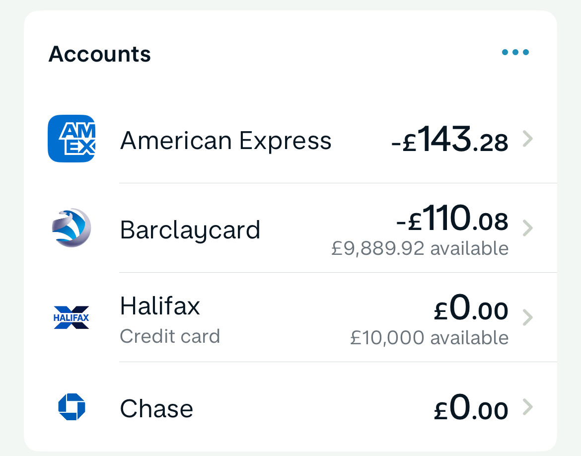Image resolution: width=581 pixels, height=456 pixels.
Task: Select the Chase account name
Action: tap(156, 409)
